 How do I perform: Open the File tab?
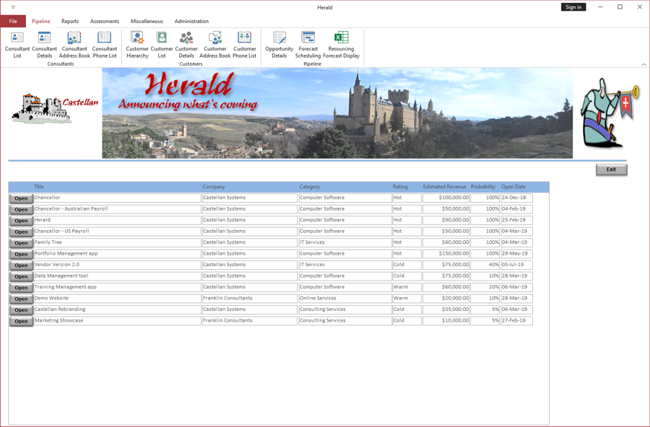click(x=13, y=21)
